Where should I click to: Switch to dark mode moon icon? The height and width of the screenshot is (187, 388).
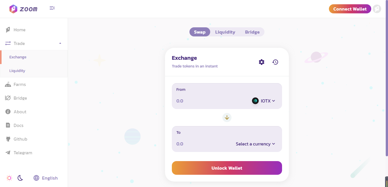point(20,178)
